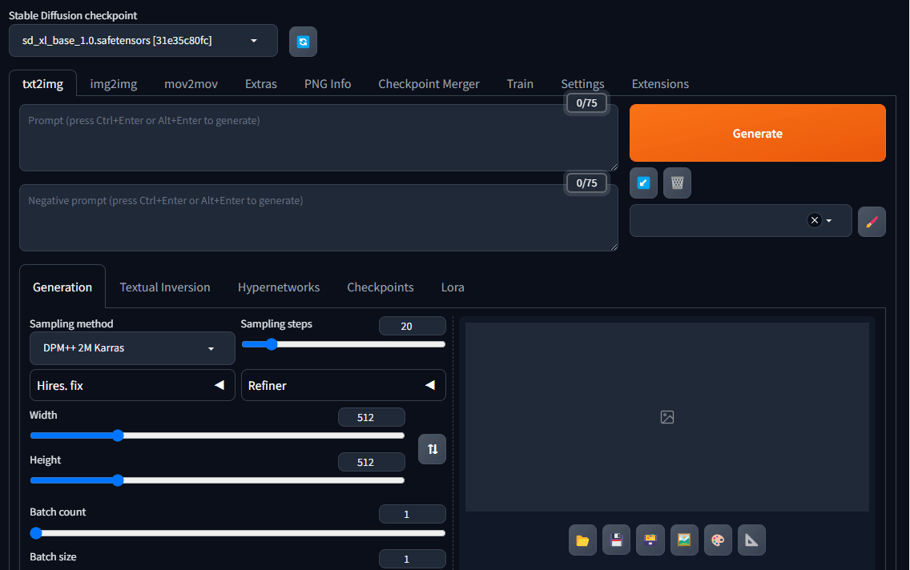Click the Width slider handle
This screenshot has height=570, width=910.
point(118,436)
